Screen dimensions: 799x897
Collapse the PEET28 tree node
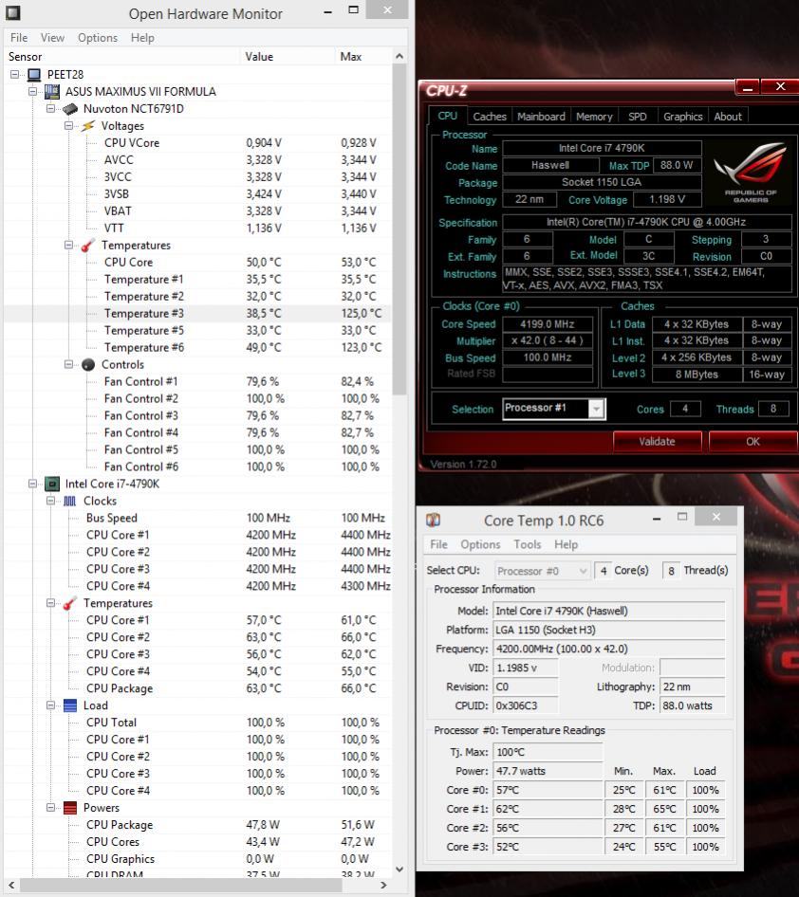(15, 74)
